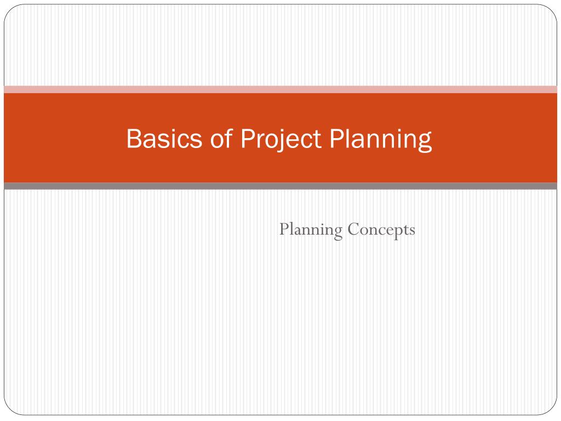Click the rounded bottom-right corner of slide
The image size is (561, 421).
(x=549, y=407)
